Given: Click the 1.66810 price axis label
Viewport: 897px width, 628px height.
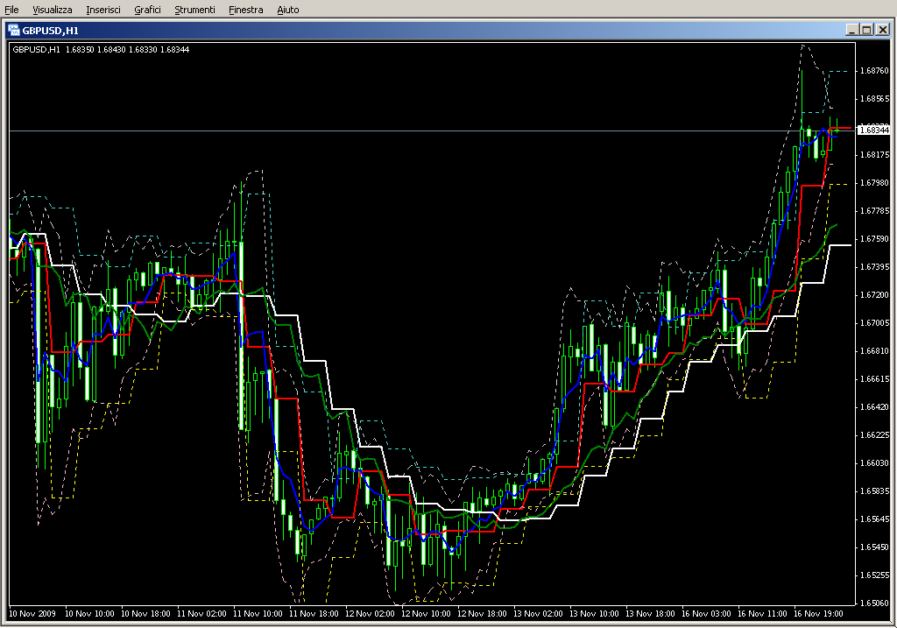Looking at the screenshot, I should coord(875,351).
